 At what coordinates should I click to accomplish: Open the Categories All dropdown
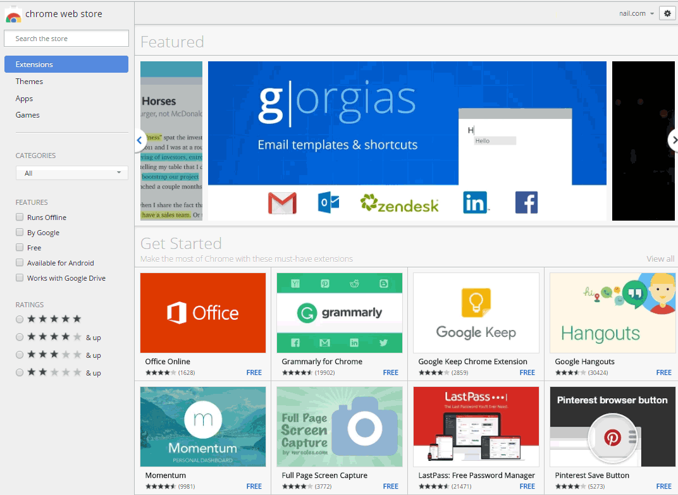click(x=71, y=173)
